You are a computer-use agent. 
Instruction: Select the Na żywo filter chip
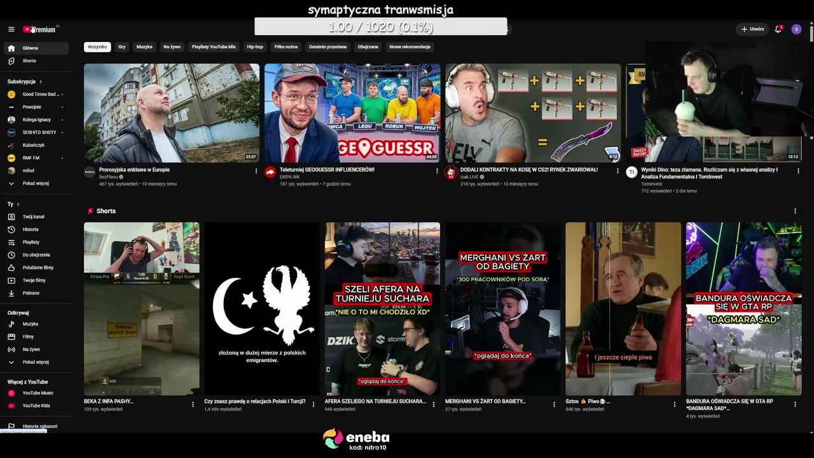[172, 47]
